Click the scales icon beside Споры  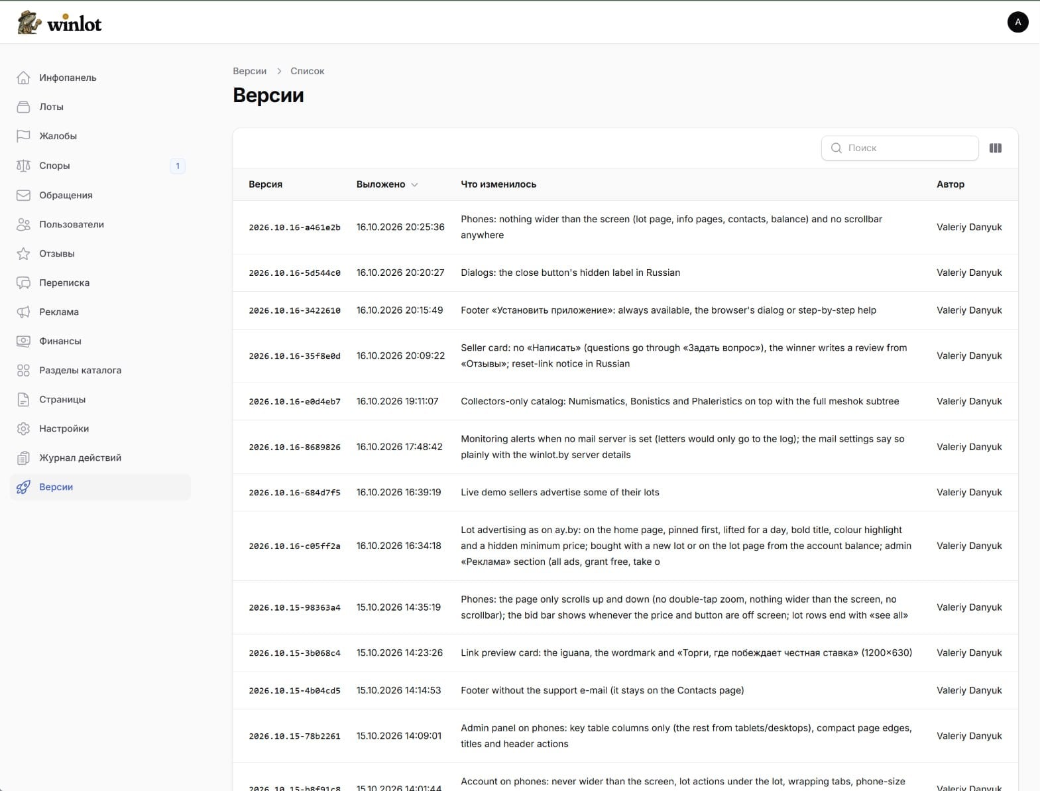[23, 166]
